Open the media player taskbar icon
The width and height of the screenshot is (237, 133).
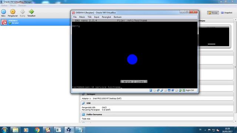26,130
